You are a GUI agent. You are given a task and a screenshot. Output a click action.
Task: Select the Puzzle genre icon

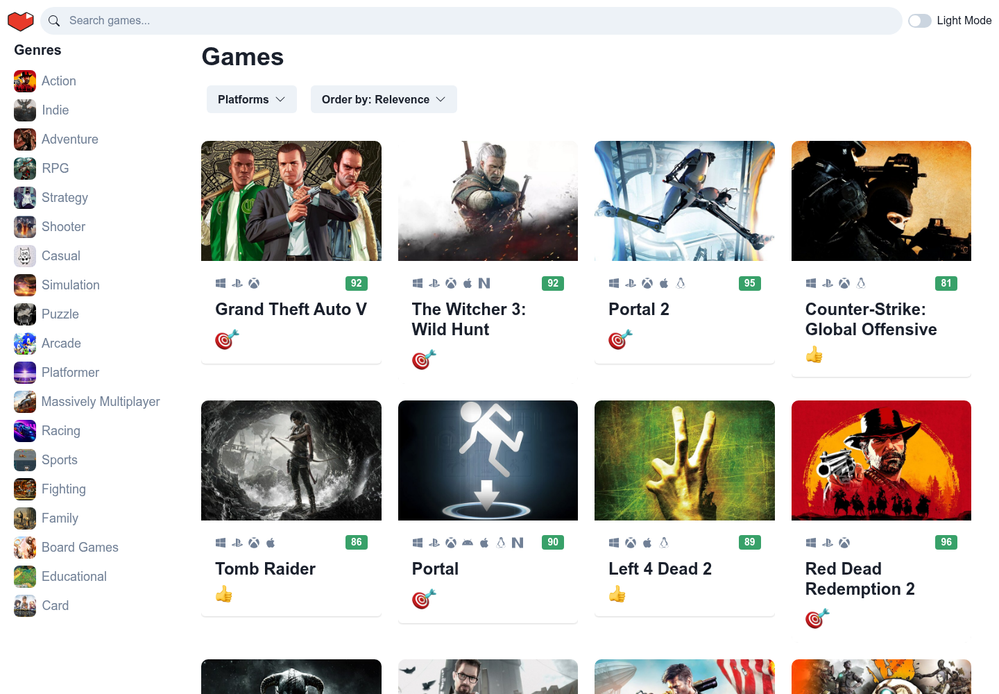coord(25,314)
